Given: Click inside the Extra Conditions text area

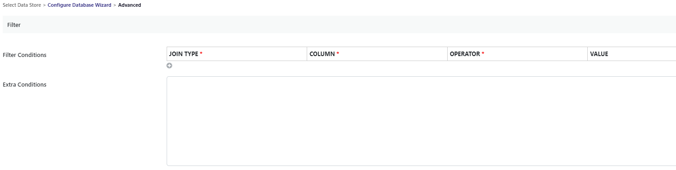Looking at the screenshot, I should click(x=421, y=121).
